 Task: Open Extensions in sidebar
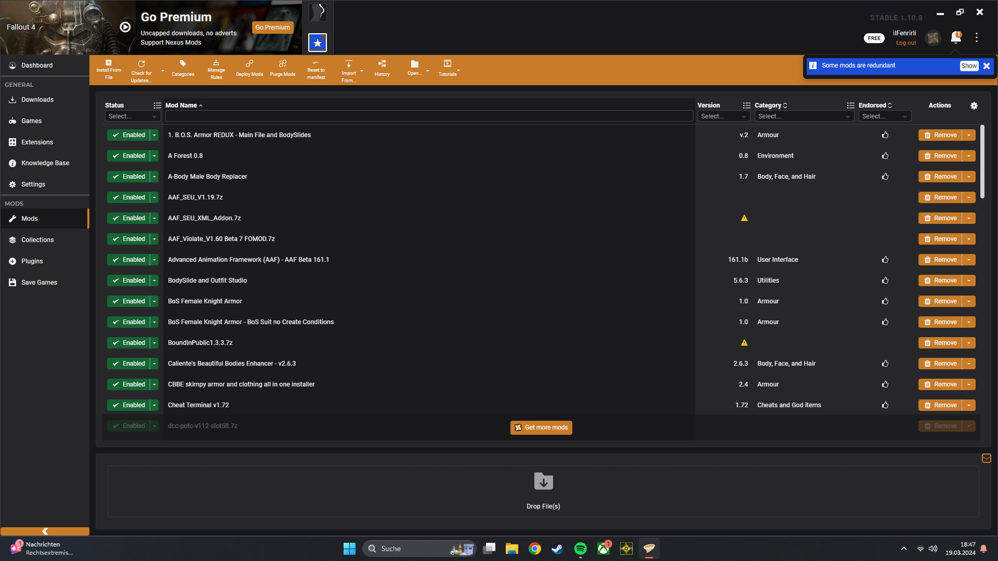tap(45, 142)
